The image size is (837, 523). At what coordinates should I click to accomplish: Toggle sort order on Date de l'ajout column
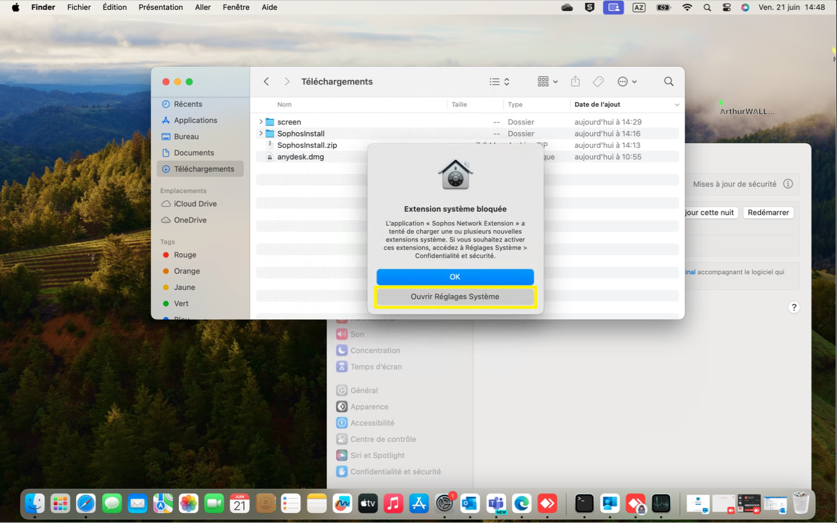pos(626,104)
